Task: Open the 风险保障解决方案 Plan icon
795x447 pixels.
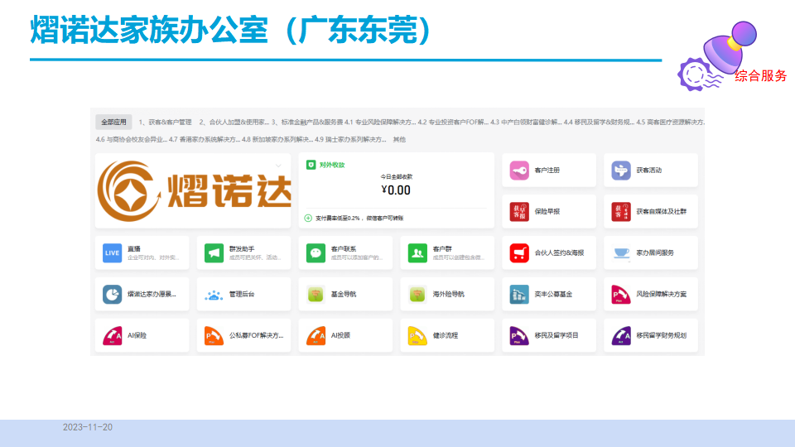Action: 621,295
